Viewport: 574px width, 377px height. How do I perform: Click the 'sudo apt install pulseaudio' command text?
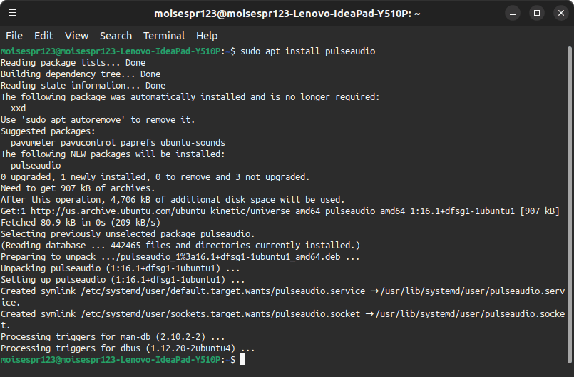[308, 51]
